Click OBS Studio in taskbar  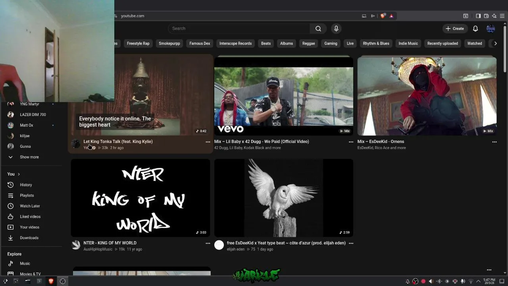pyautogui.click(x=63, y=281)
